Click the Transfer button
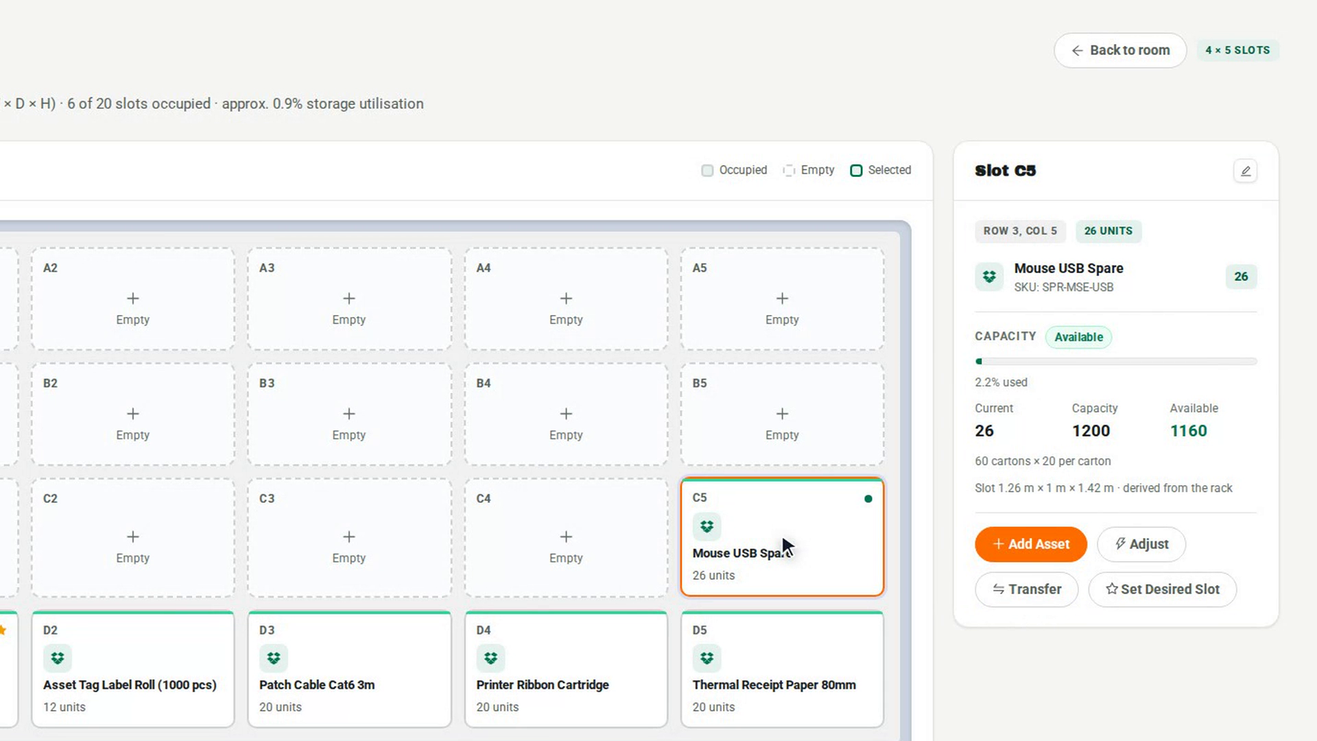The width and height of the screenshot is (1317, 741). (1027, 589)
